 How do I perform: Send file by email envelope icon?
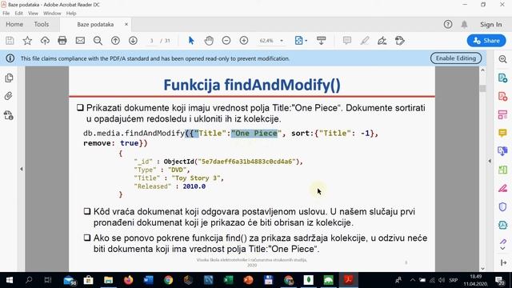[x=80, y=41]
